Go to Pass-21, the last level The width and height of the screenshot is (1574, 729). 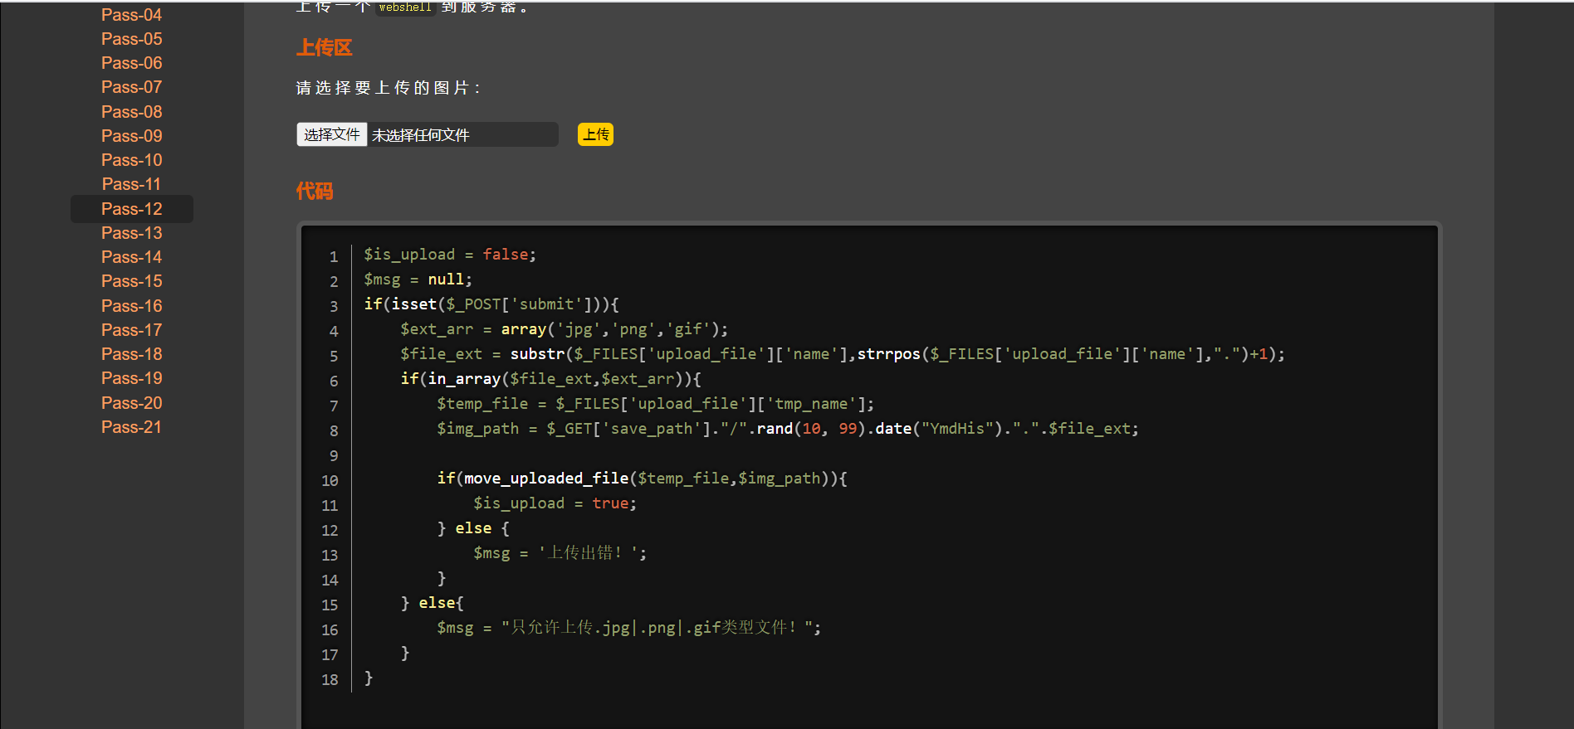(x=131, y=427)
